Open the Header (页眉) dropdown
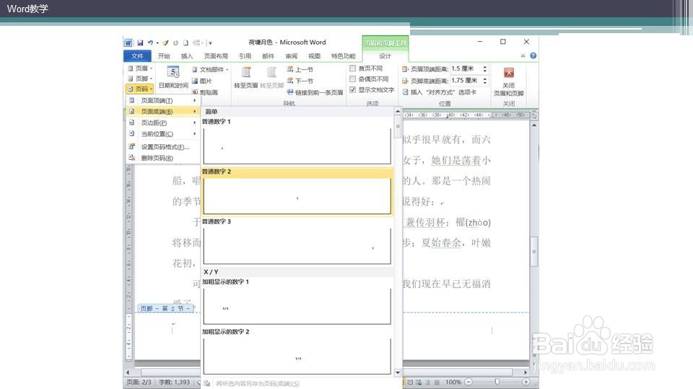The width and height of the screenshot is (693, 389). point(139,68)
